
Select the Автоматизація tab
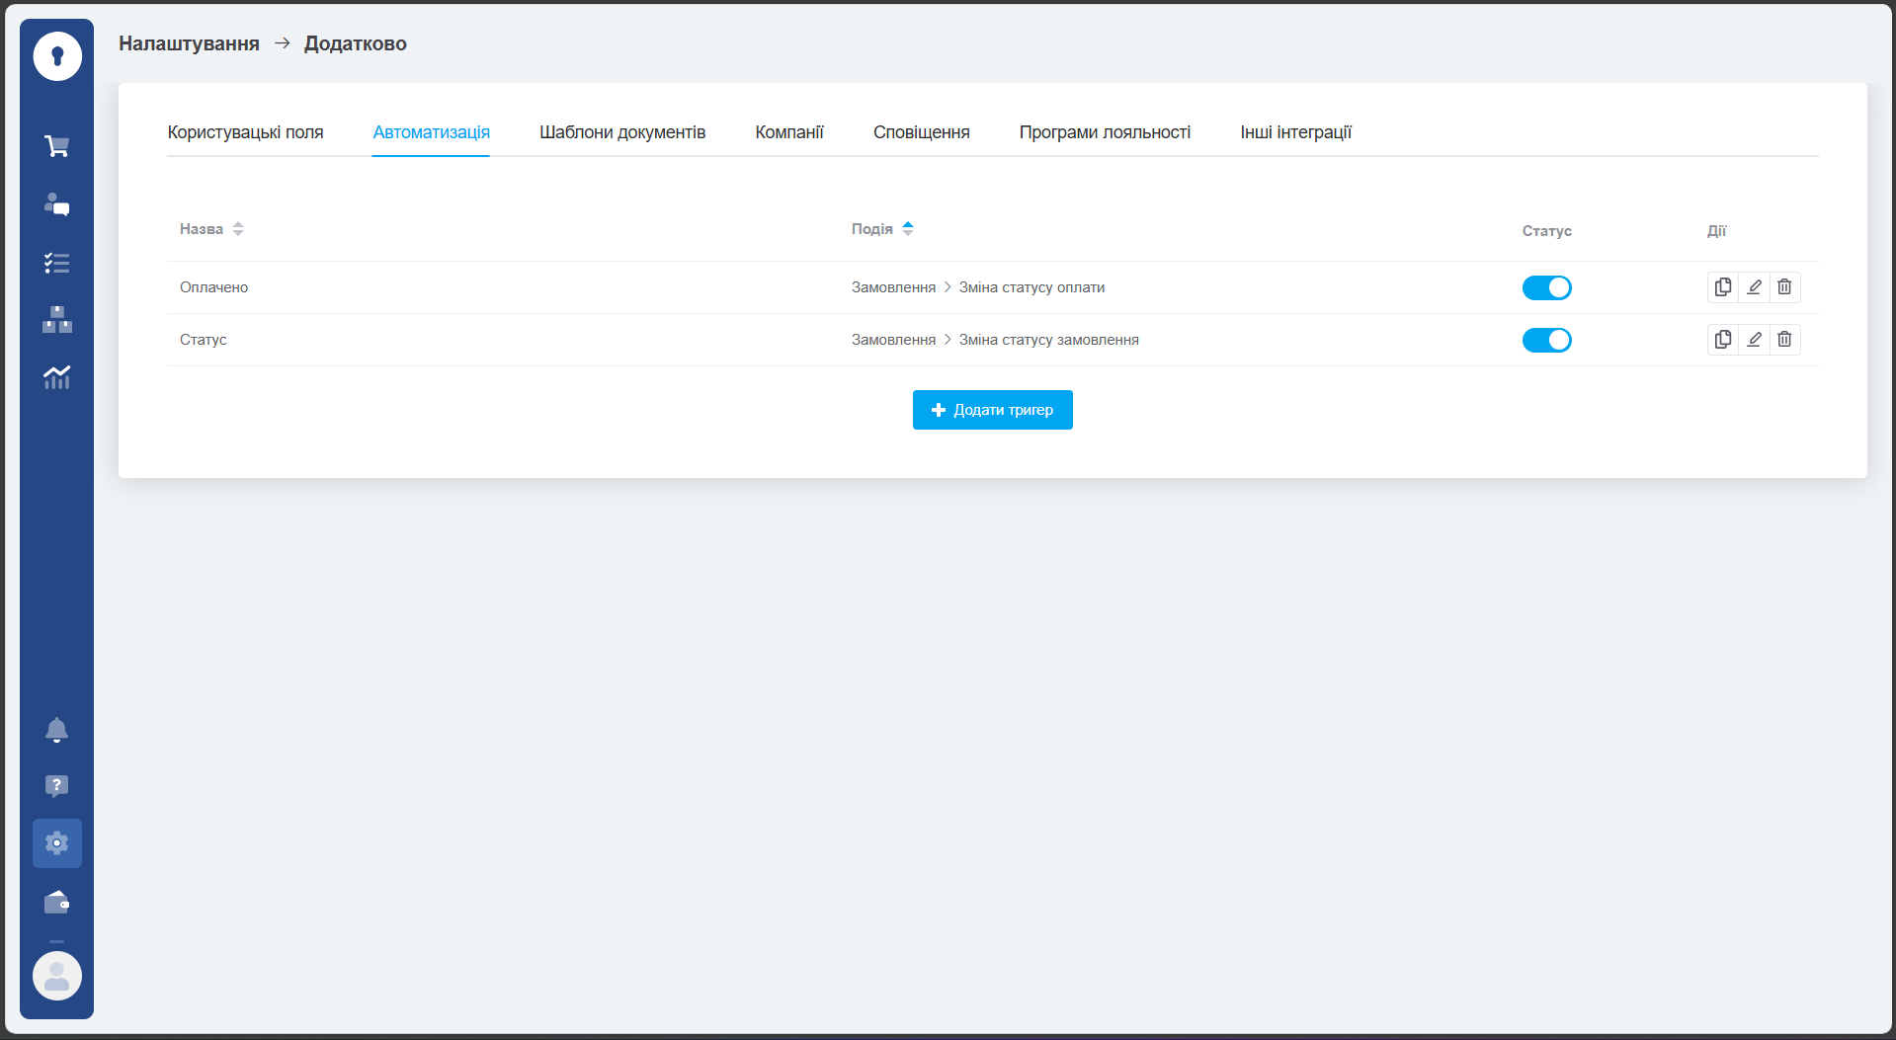click(x=432, y=132)
